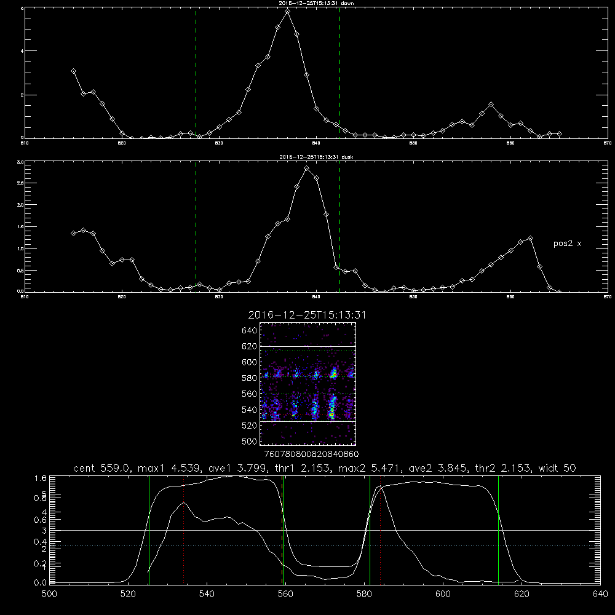Click the "500" tick label on bottom plot x-axis

tap(49, 594)
